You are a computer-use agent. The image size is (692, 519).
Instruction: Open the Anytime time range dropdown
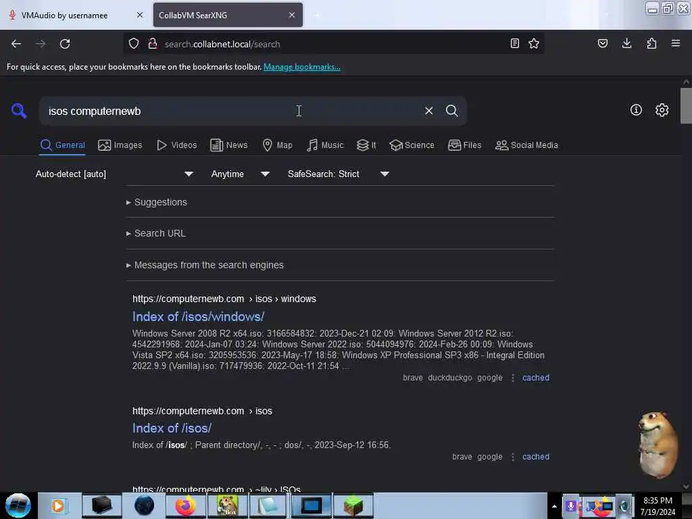click(x=240, y=174)
